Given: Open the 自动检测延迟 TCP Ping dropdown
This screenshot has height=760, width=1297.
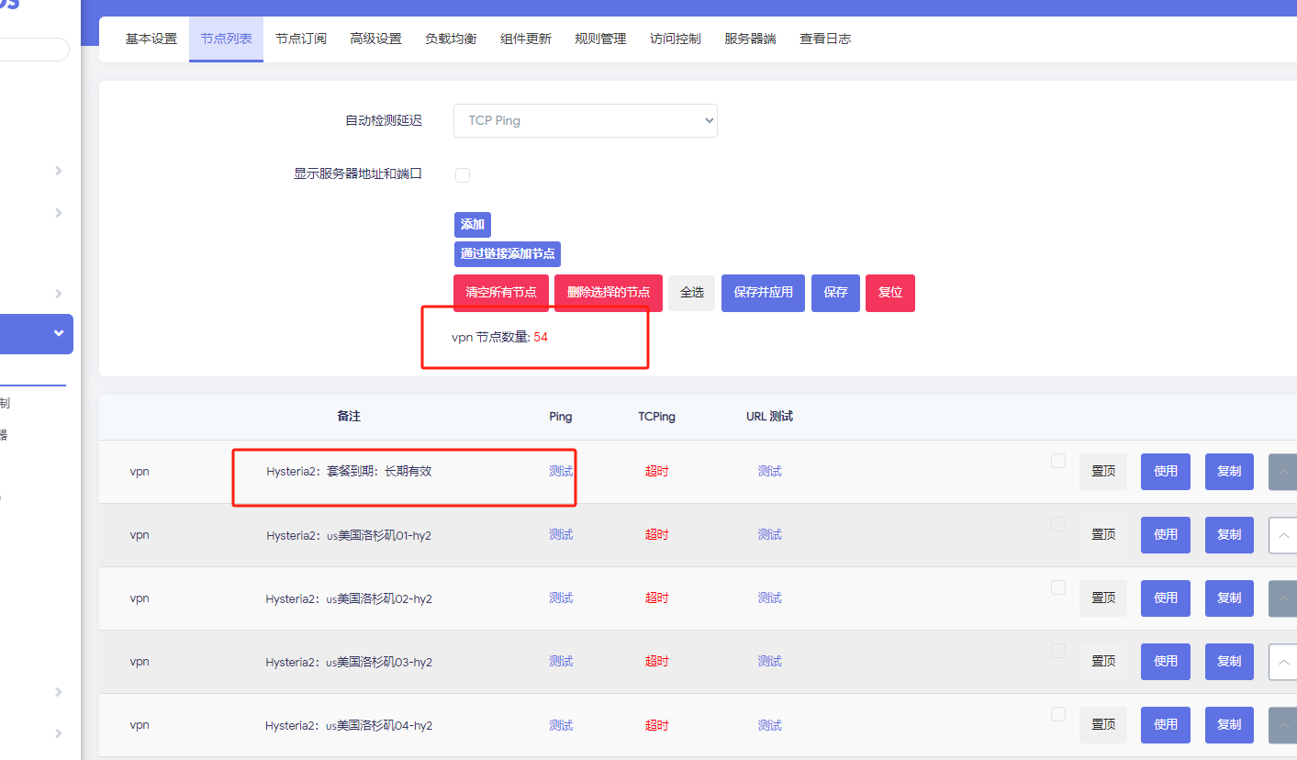Looking at the screenshot, I should (585, 120).
